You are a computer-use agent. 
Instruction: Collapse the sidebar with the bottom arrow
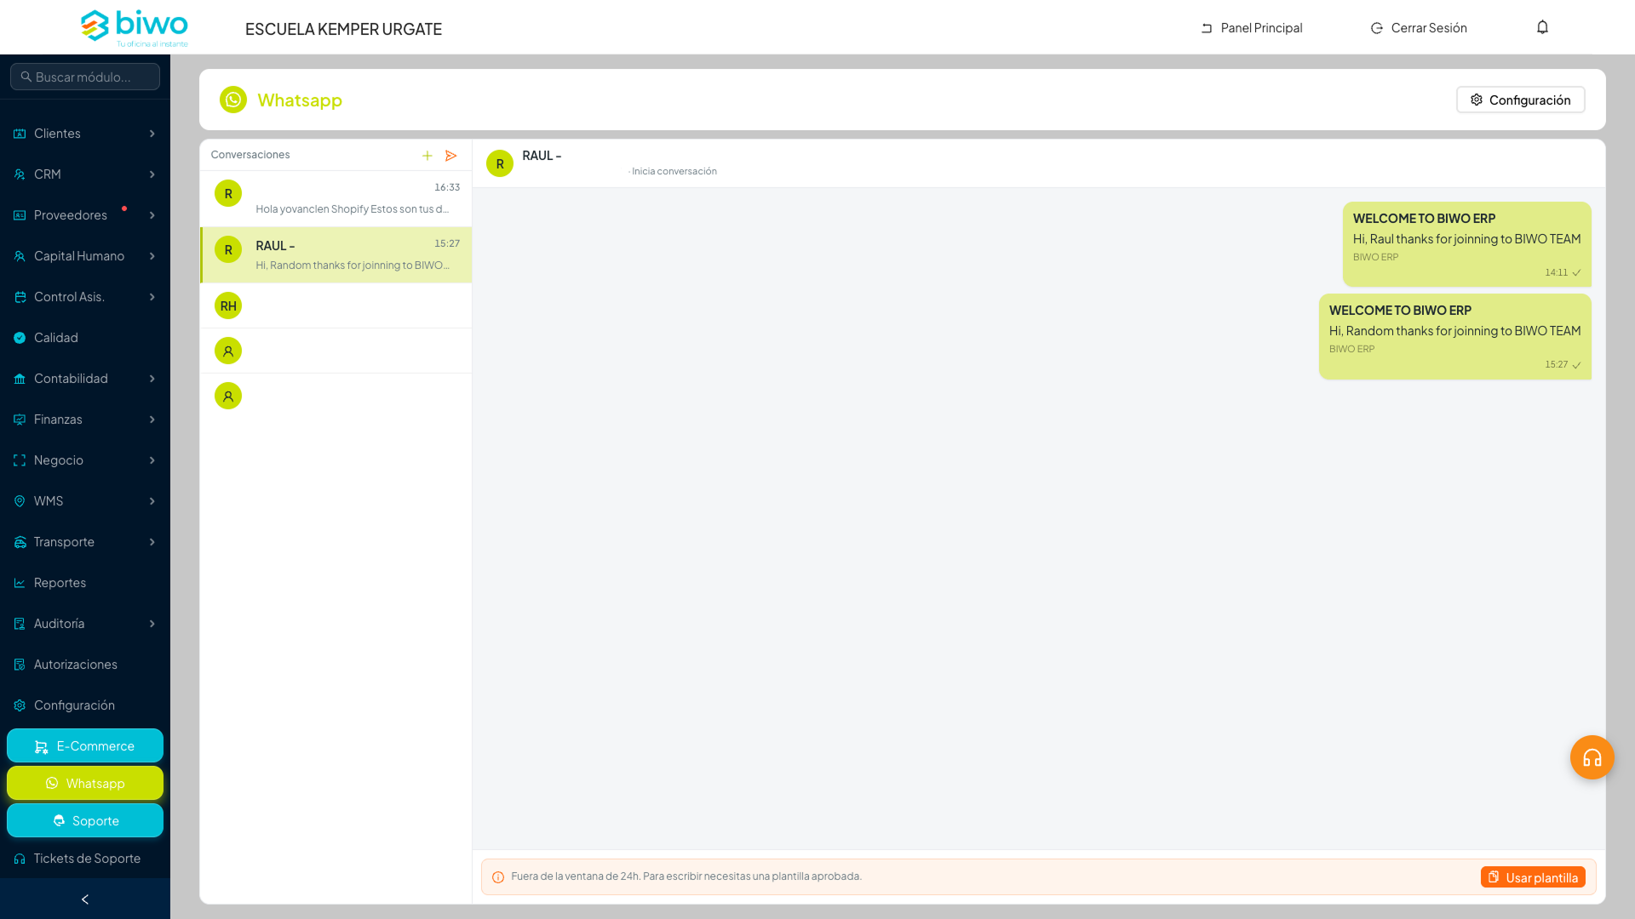coord(85,899)
